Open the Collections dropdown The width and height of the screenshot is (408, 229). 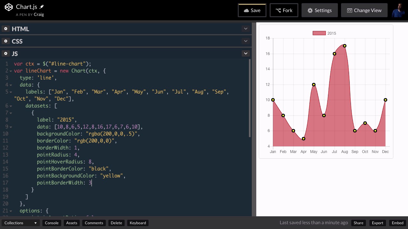[x=20, y=223]
